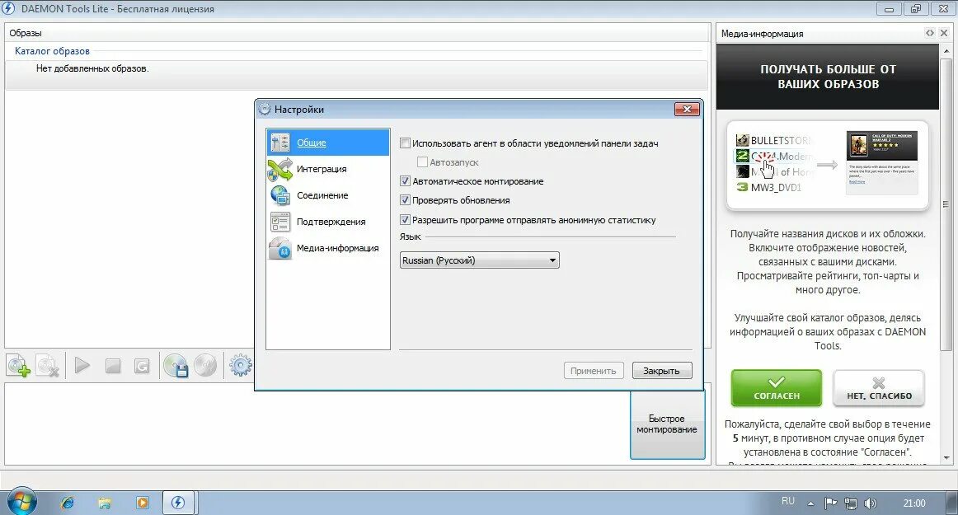Launch Internet Explorer from the taskbar
The height and width of the screenshot is (515, 958).
[x=68, y=503]
